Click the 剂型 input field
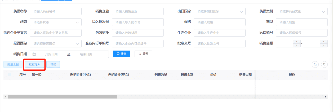 coord(302,22)
